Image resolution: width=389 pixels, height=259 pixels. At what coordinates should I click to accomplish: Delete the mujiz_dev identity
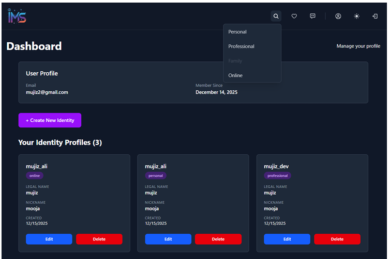pos(337,239)
